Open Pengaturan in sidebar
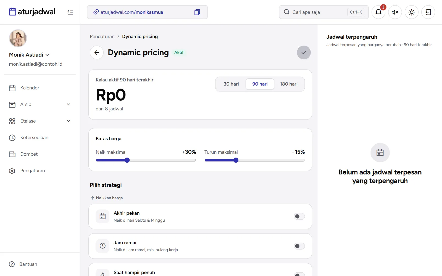 click(40, 171)
